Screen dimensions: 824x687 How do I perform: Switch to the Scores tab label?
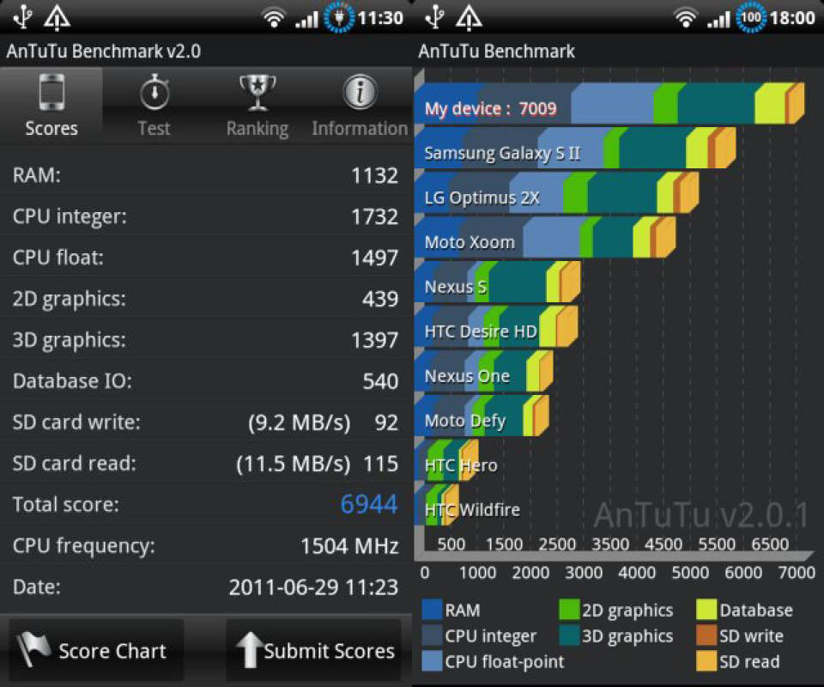51,129
